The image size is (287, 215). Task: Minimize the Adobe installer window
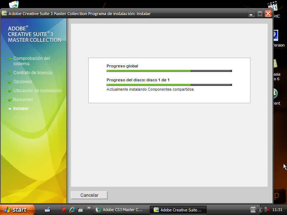pyautogui.click(x=251, y=14)
